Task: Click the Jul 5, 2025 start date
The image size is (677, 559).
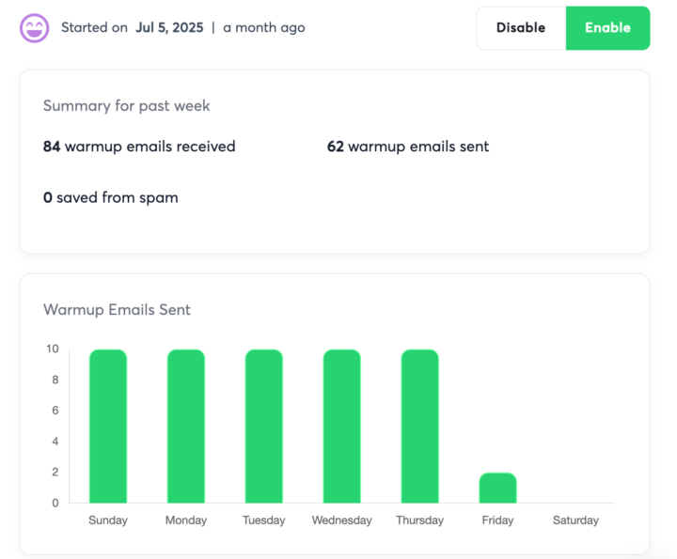Action: tap(167, 27)
